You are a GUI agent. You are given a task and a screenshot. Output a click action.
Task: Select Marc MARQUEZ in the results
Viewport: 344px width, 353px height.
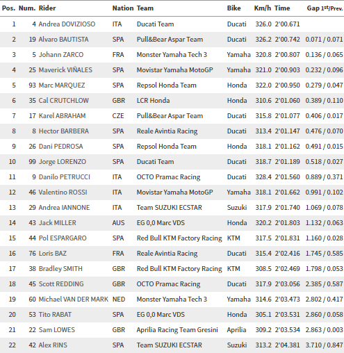tap(62, 85)
